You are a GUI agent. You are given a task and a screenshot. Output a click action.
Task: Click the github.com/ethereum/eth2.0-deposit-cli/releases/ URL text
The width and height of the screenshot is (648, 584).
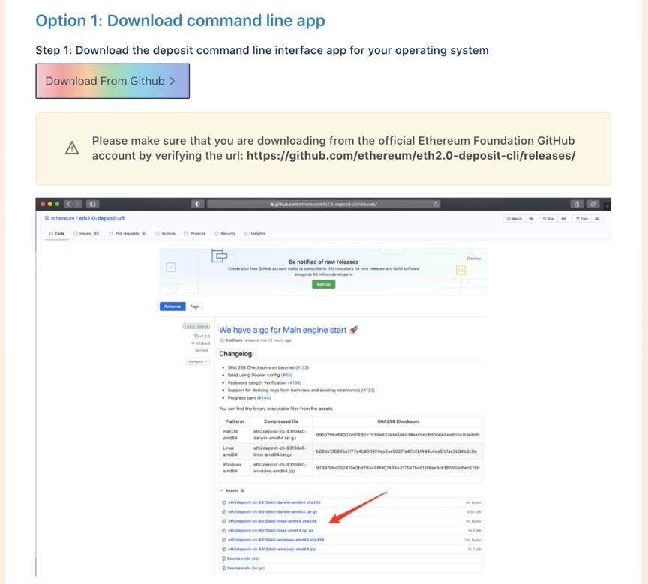click(411, 156)
